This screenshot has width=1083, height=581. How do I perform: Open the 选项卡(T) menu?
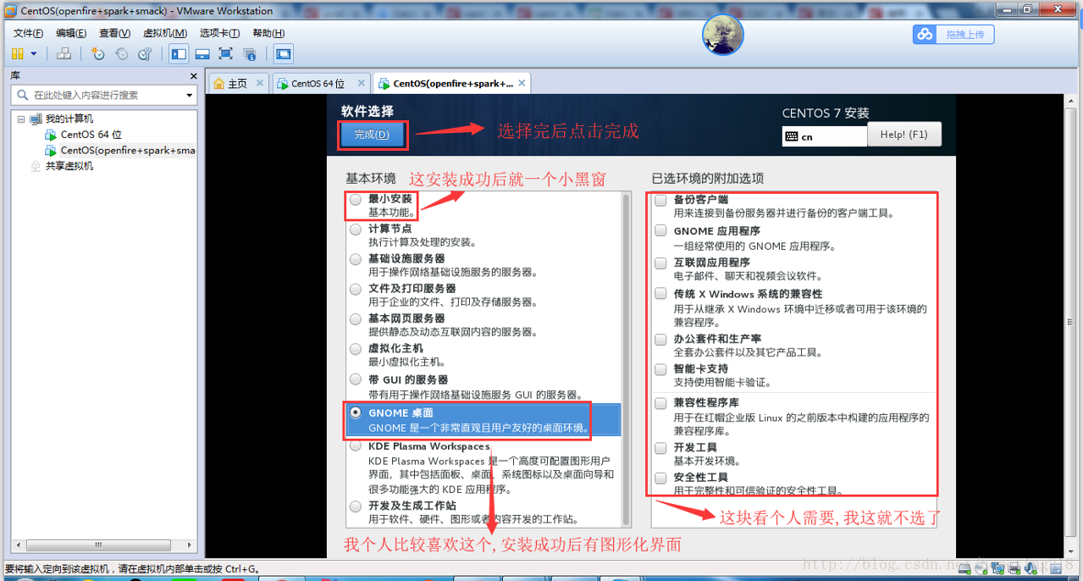220,33
